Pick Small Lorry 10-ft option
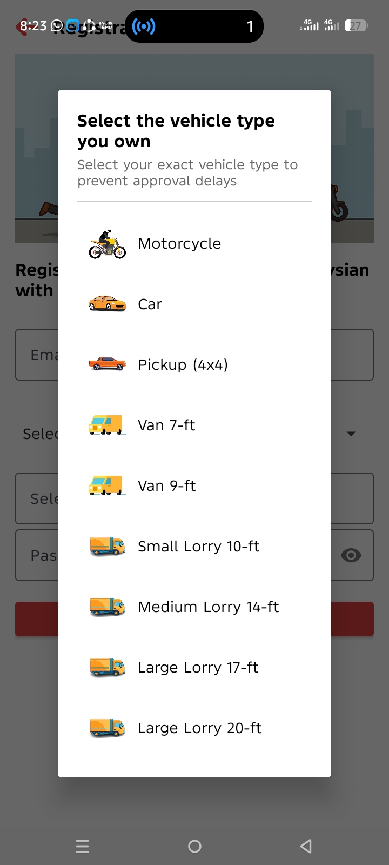The width and height of the screenshot is (389, 865). click(x=198, y=547)
